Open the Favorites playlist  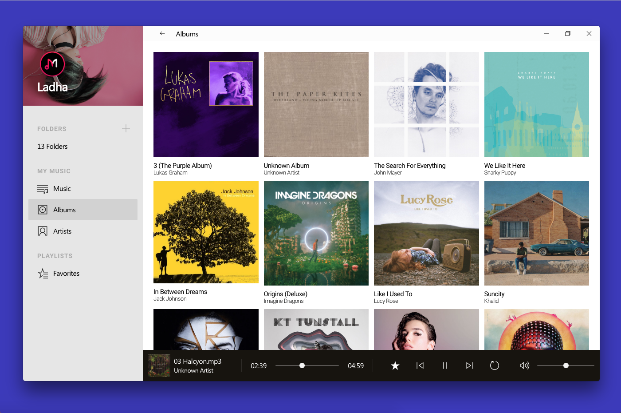(x=83, y=274)
